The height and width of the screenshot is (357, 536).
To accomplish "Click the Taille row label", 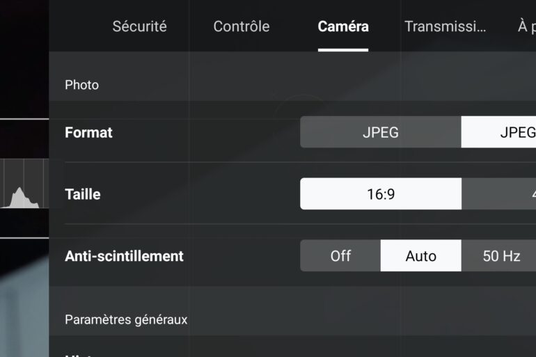I will point(83,194).
